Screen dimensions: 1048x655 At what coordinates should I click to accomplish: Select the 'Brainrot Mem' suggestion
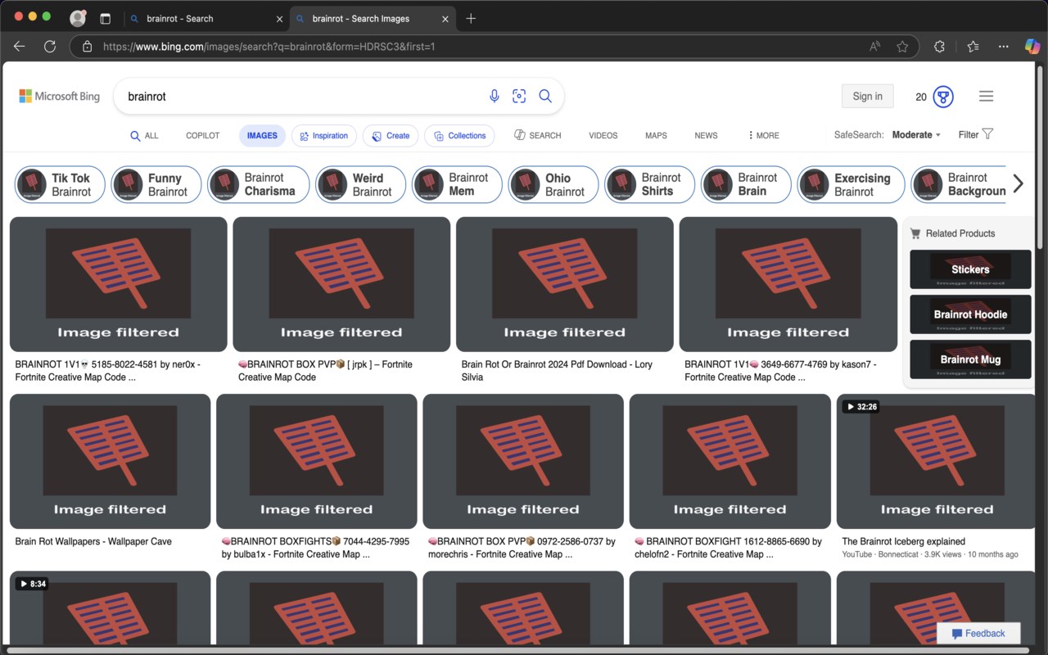tap(458, 184)
